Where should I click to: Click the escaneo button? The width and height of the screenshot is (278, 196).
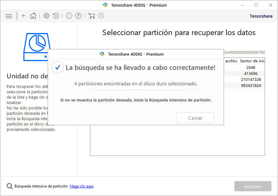tap(253, 186)
